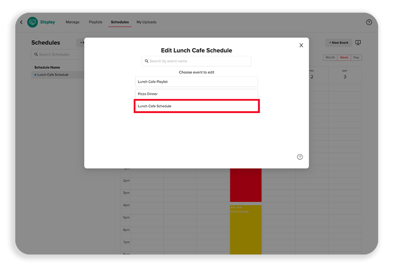Click the yellow Pizza Dinner calendar event
Viewport: 393px width, 272px height.
tap(245, 230)
